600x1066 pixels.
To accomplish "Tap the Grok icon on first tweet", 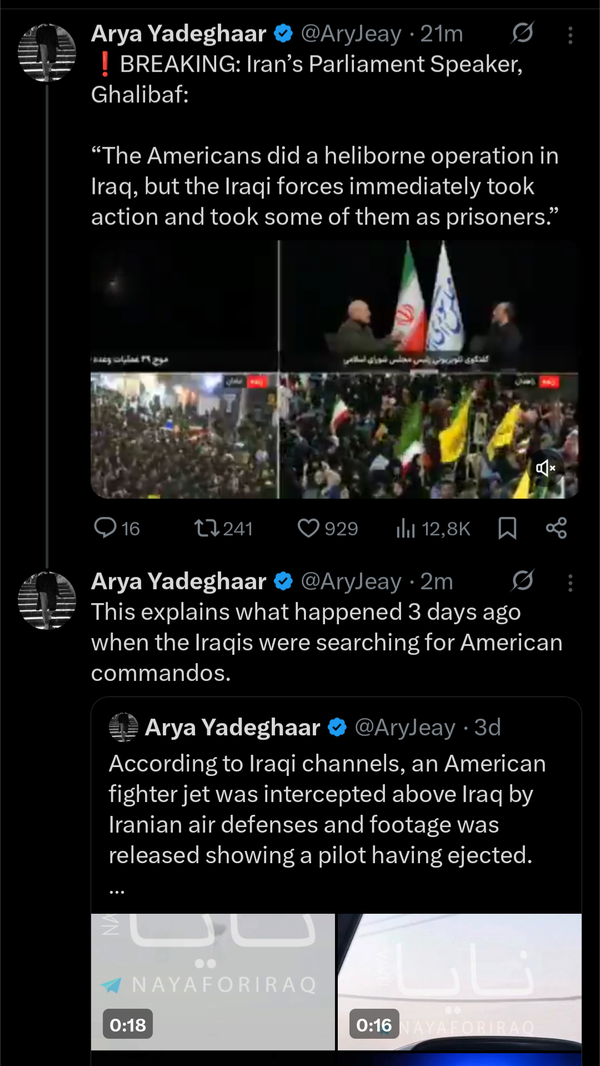I will (522, 33).
